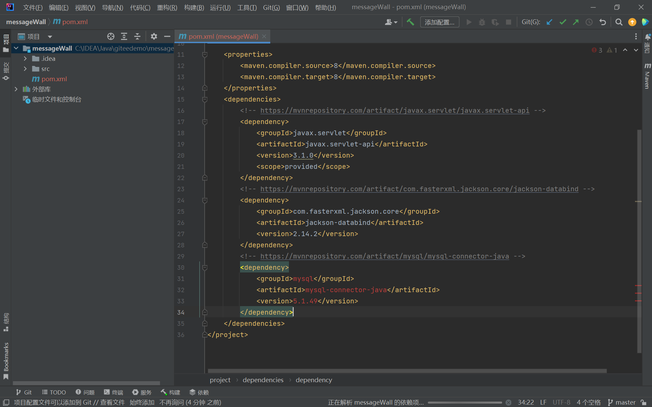Open the javax.servlet-api mvnrepository link
The width and height of the screenshot is (652, 407).
tap(395, 110)
